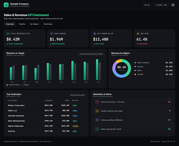Click the APAC purple legend swatch
Viewport: 179px width, 146px height.
[135, 71]
